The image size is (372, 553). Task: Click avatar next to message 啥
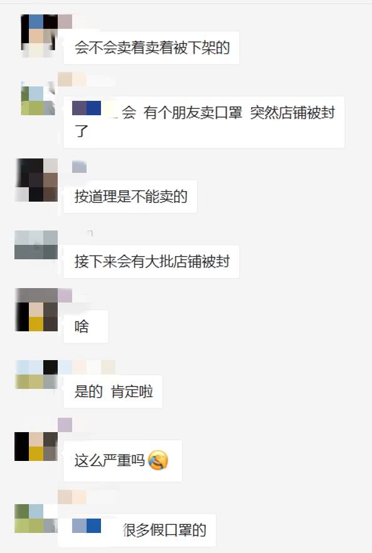point(37,309)
